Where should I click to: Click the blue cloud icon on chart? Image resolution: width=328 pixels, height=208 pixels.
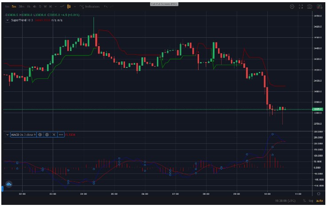[9, 184]
